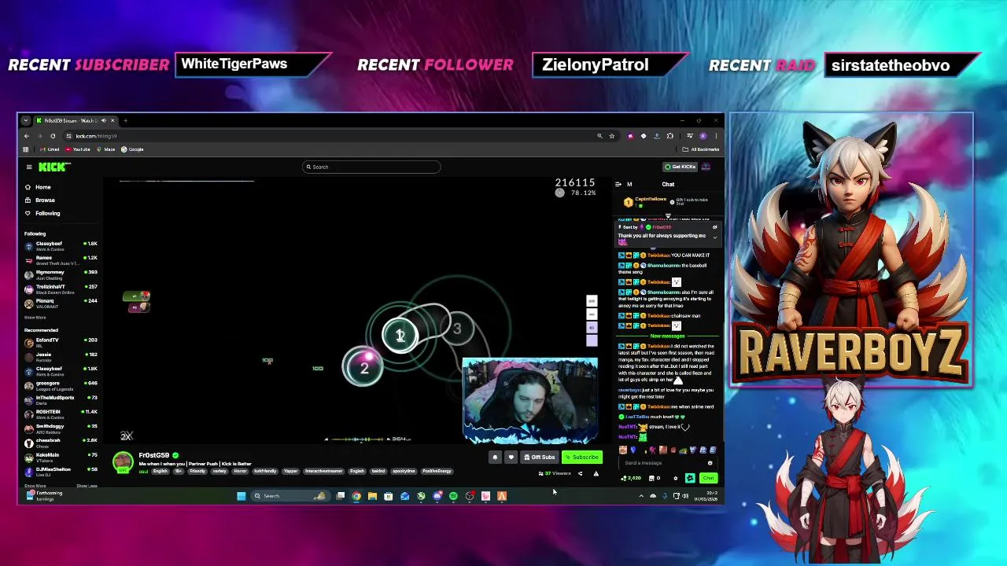
Task: Click the Kick Search field
Action: click(371, 167)
